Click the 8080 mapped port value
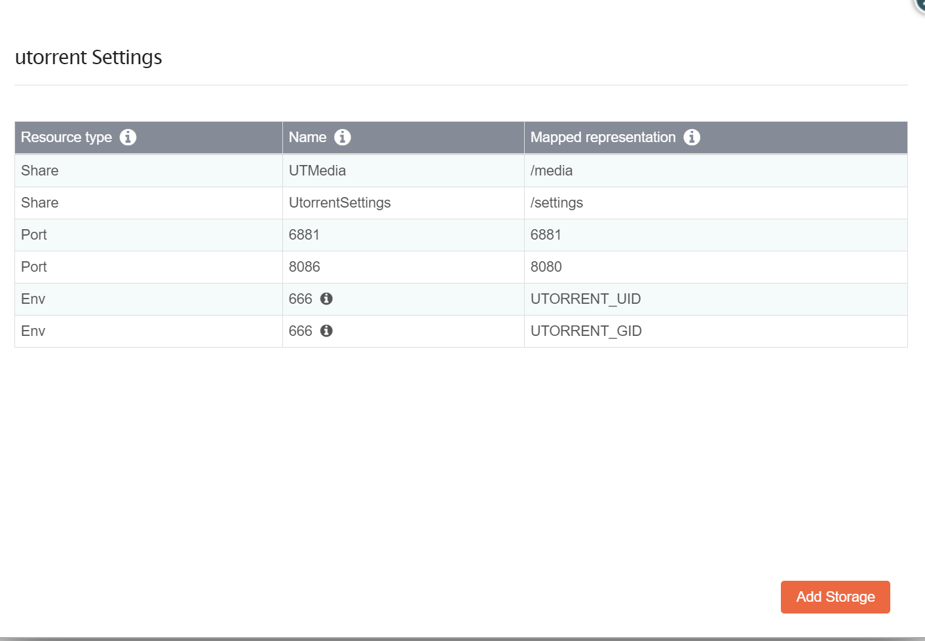 click(x=546, y=267)
